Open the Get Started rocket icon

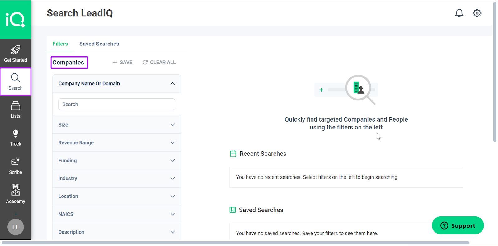pyautogui.click(x=16, y=50)
